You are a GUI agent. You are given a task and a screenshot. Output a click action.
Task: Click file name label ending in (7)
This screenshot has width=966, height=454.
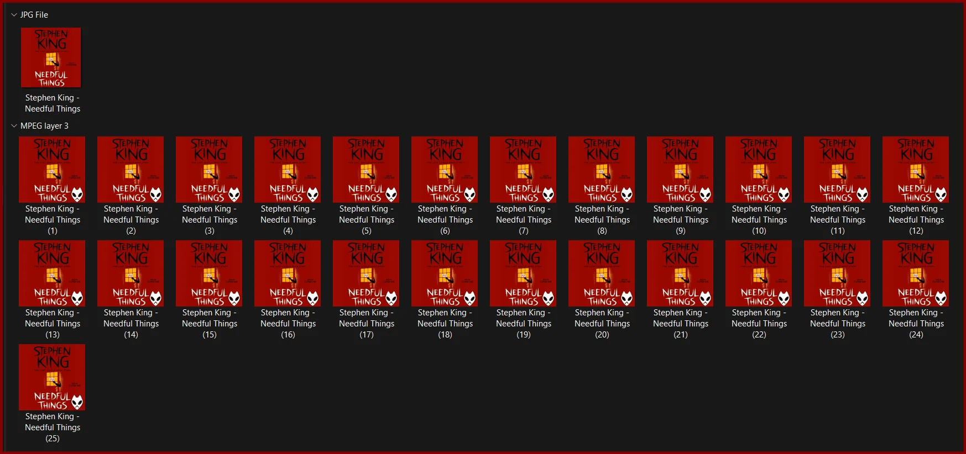click(x=524, y=220)
